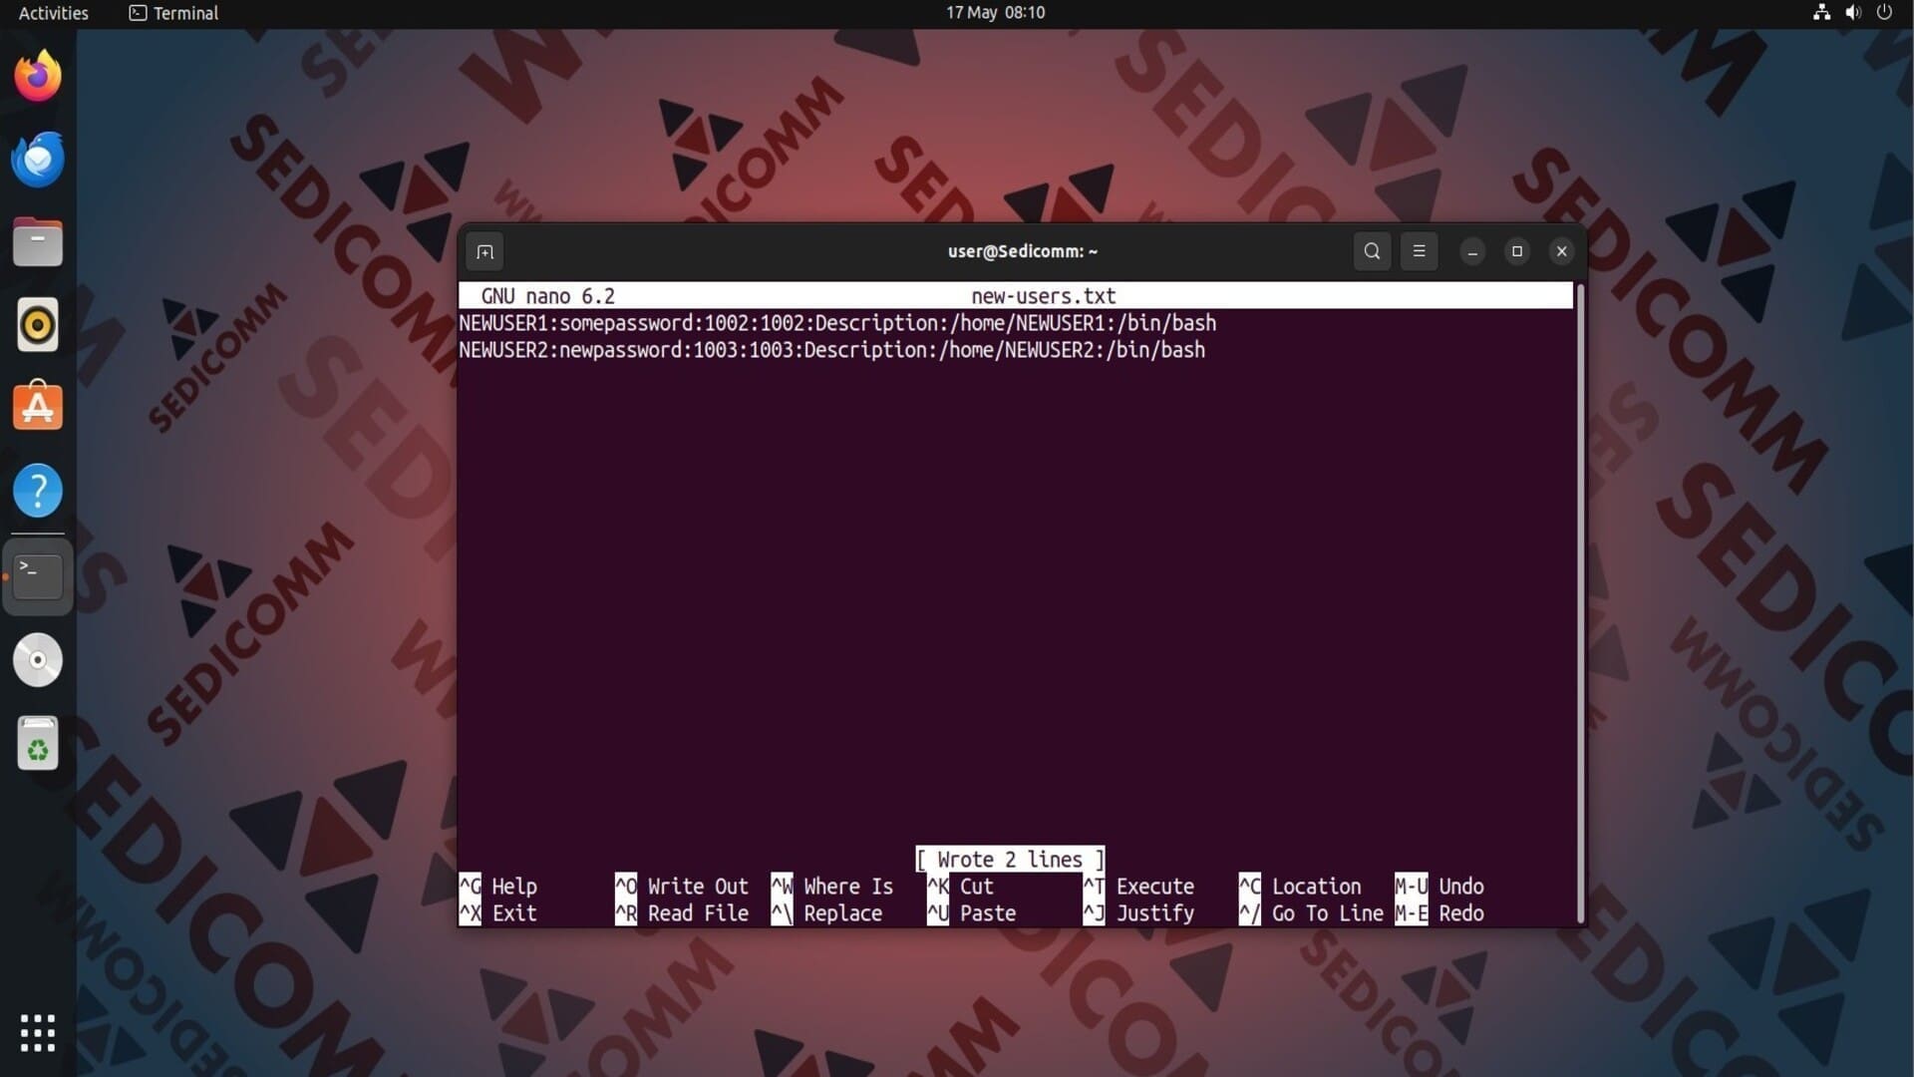Open the Trash in the dock
This screenshot has width=1914, height=1077.
tap(38, 744)
